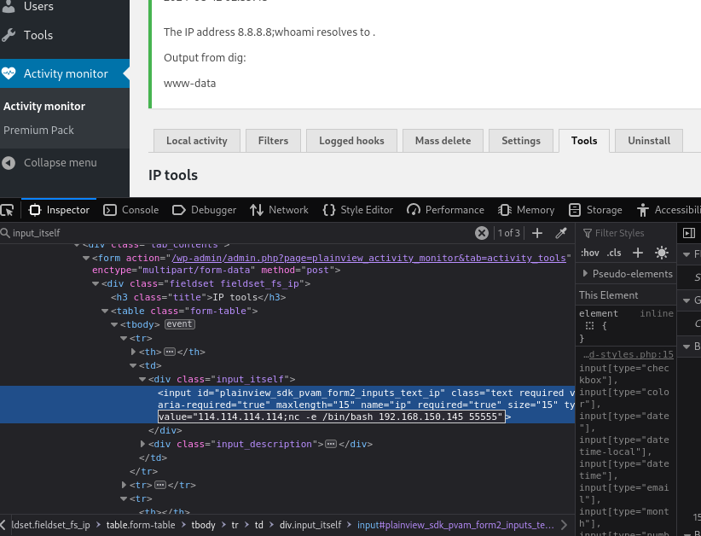Image resolution: width=701 pixels, height=536 pixels.
Task: Click the tbody breadcrumb item
Action: 204,525
